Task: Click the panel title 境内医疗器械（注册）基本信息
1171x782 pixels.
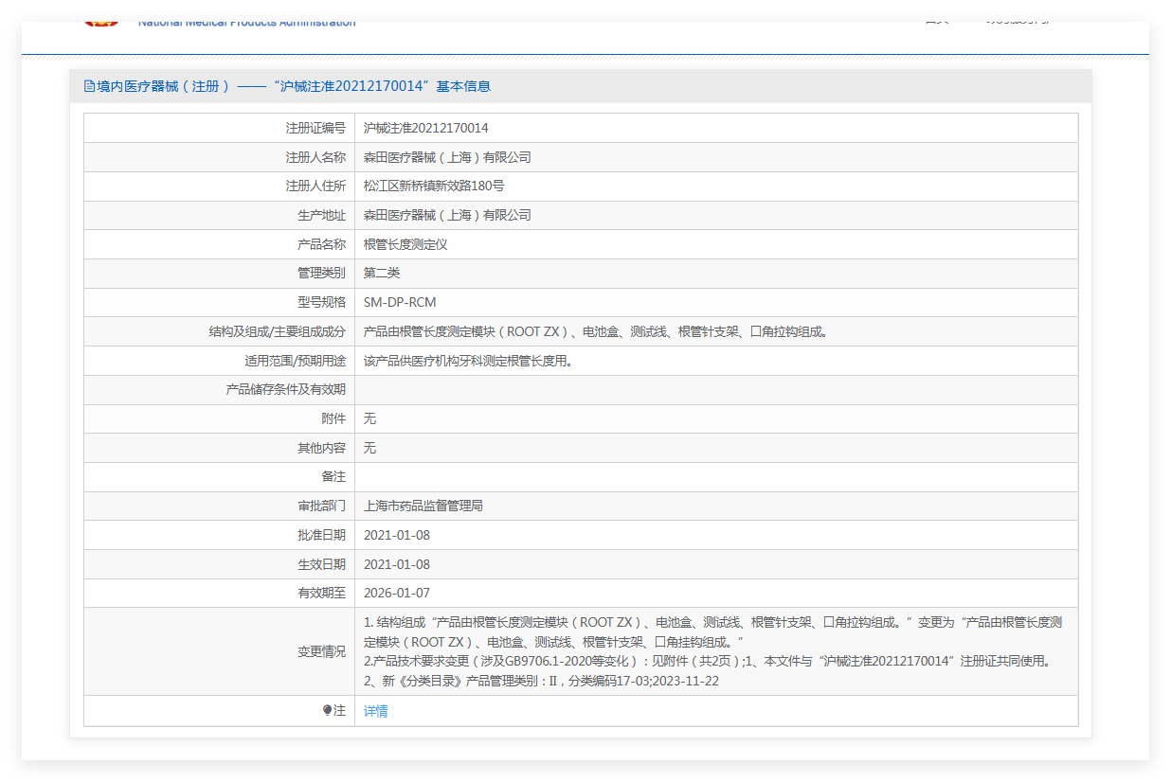Action: 294,86
